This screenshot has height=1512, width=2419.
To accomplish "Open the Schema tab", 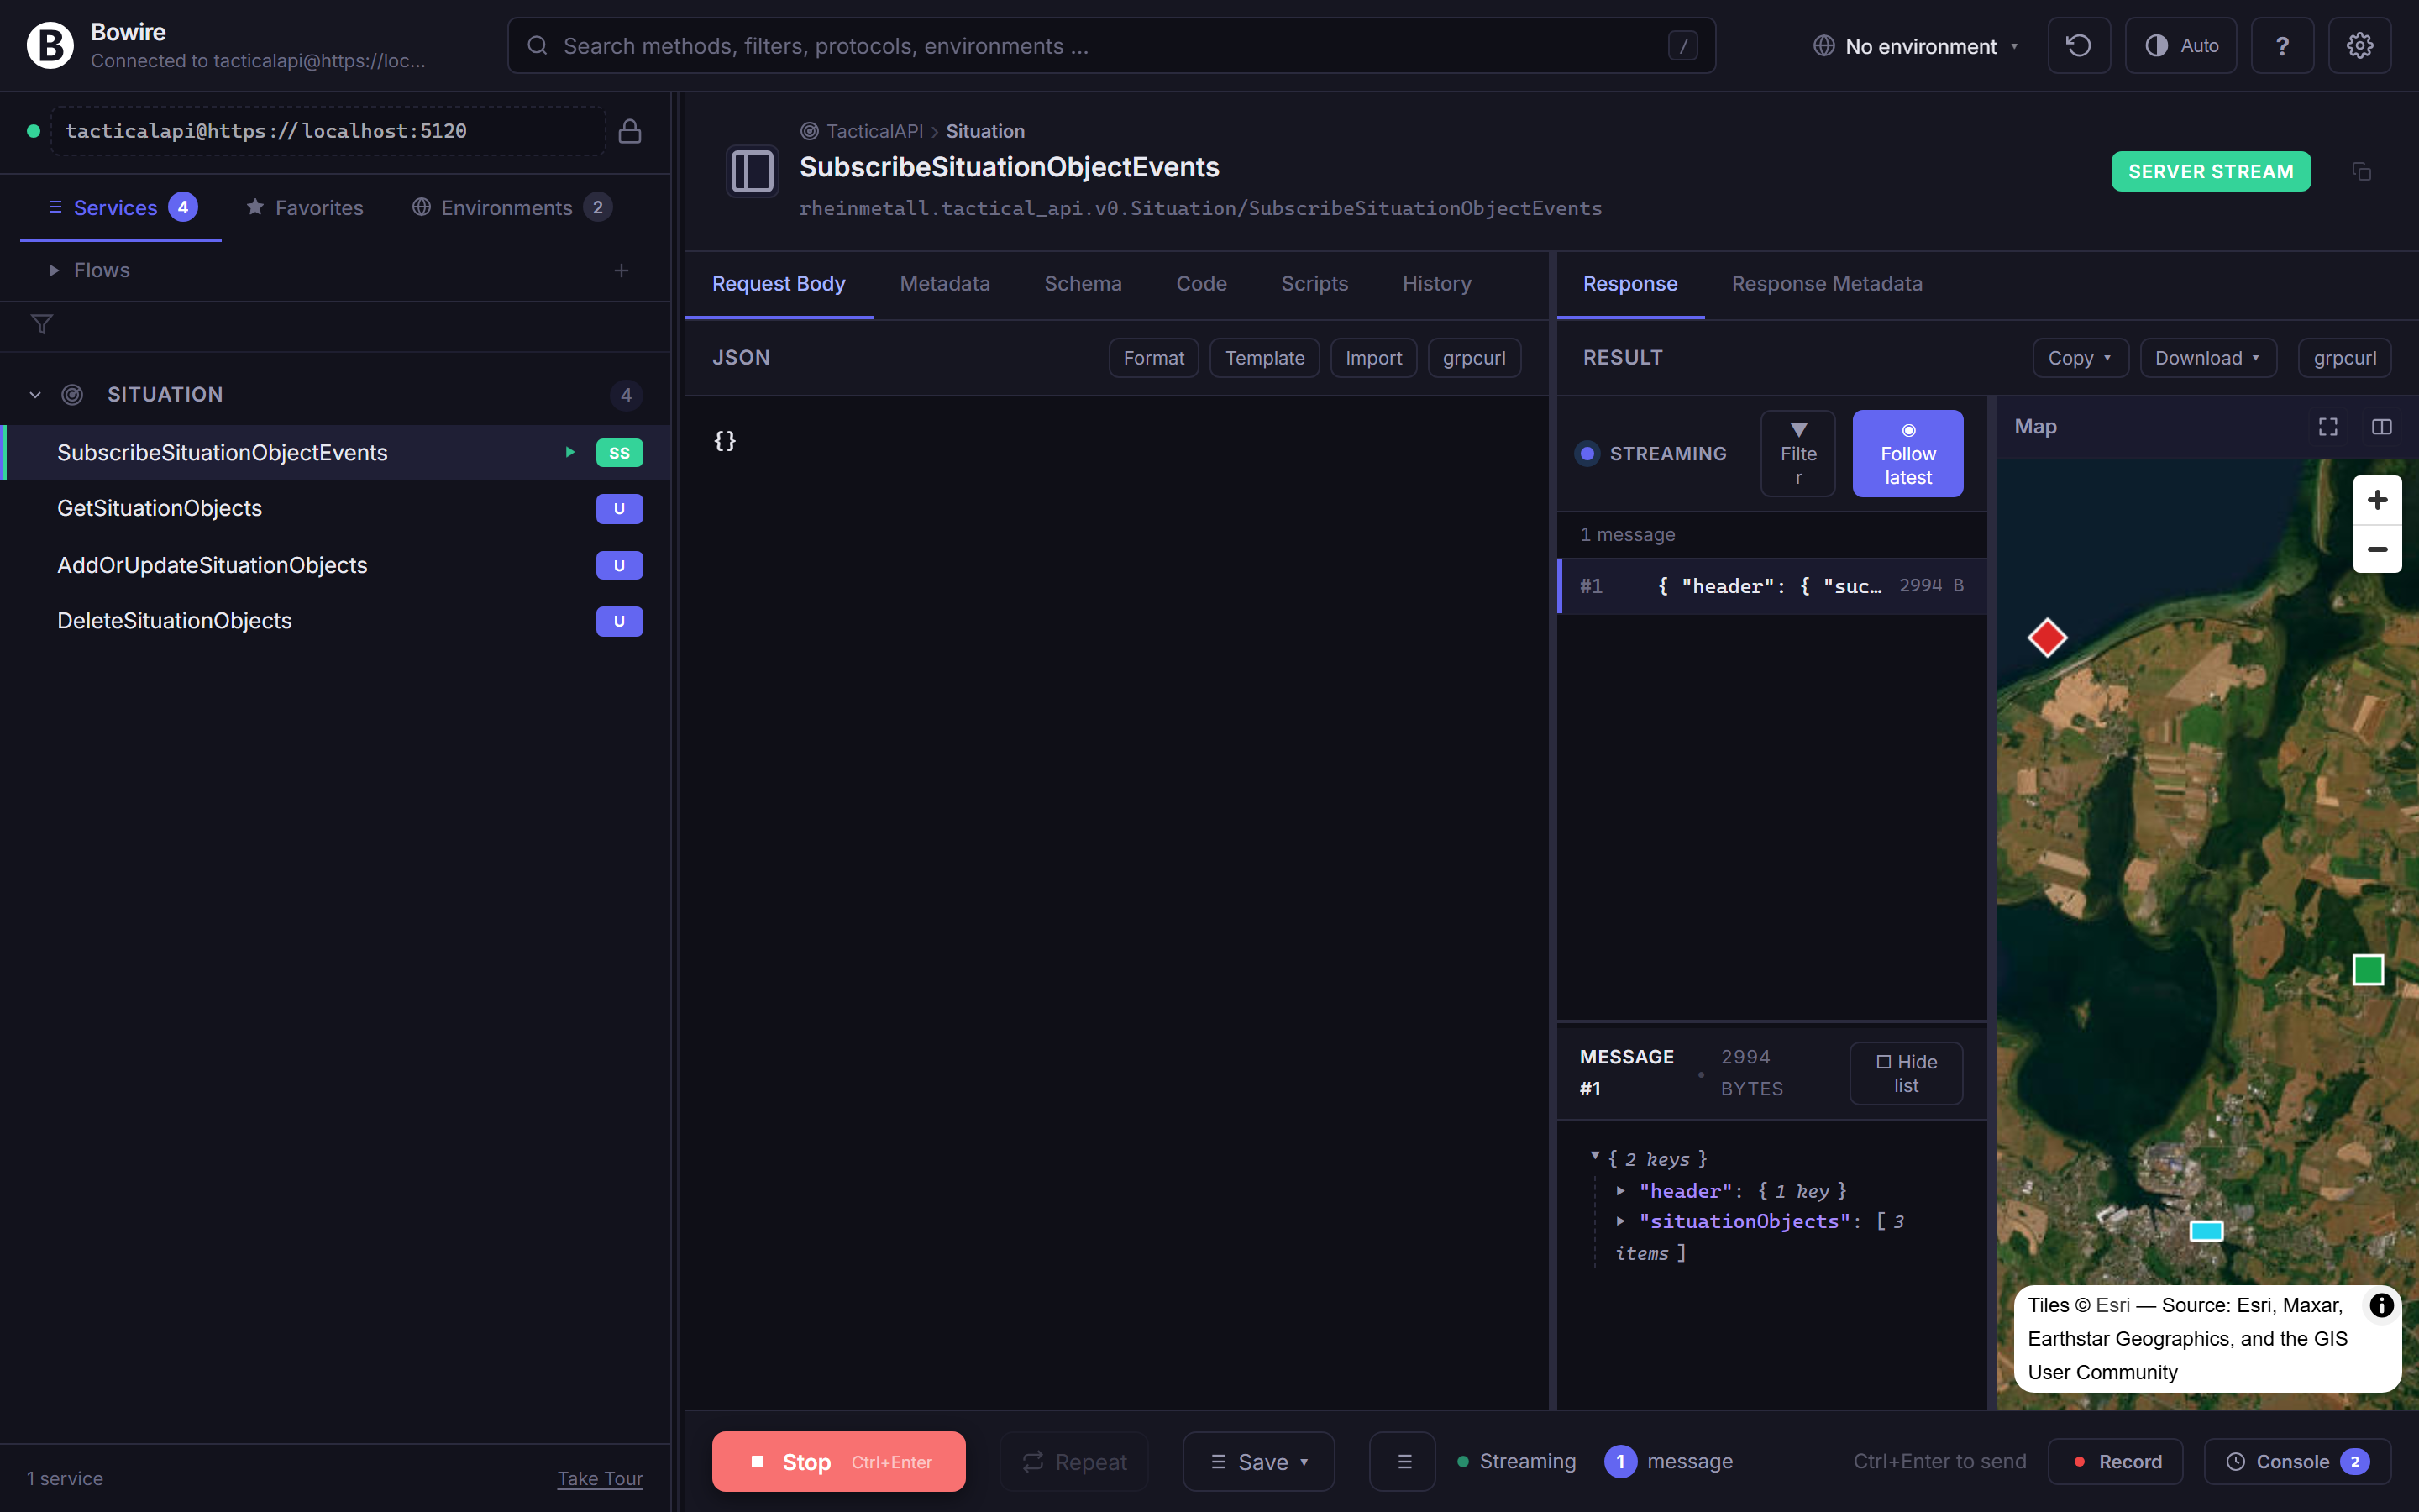I will 1083,284.
